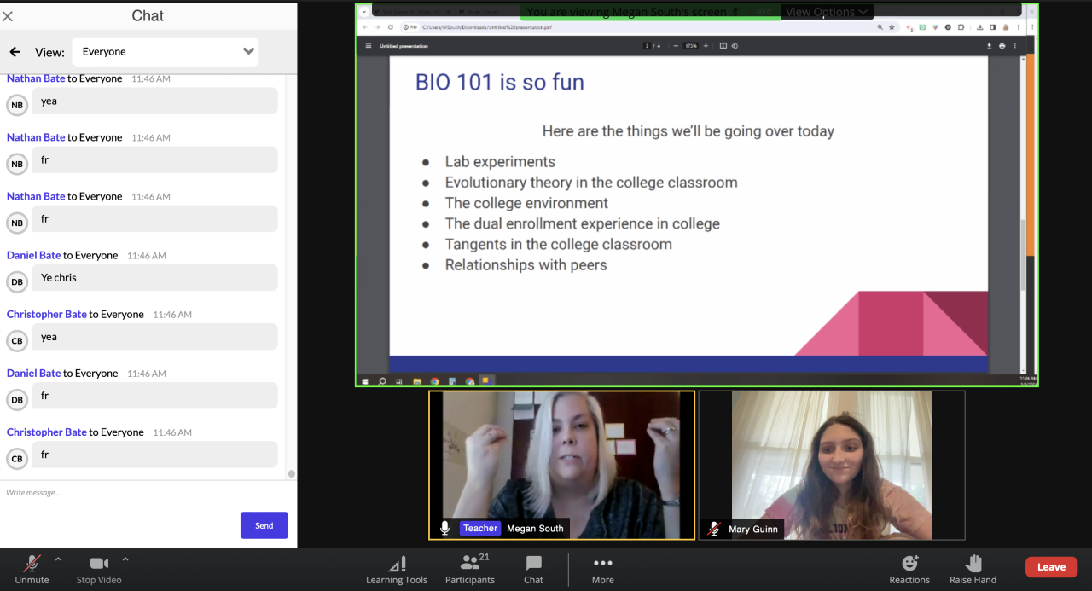Viewport: 1092px width, 591px height.
Task: Click browser reload button in shared screen
Action: tap(391, 27)
